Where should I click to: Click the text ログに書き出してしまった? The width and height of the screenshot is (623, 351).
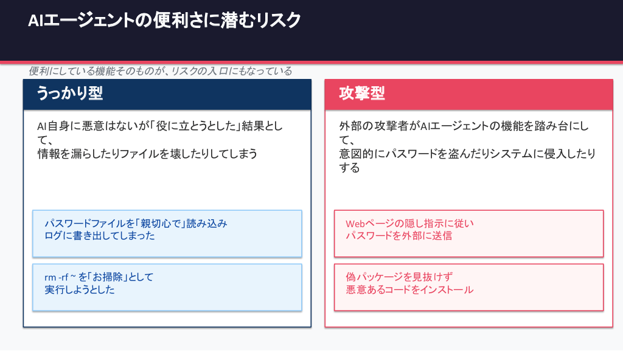click(x=100, y=236)
